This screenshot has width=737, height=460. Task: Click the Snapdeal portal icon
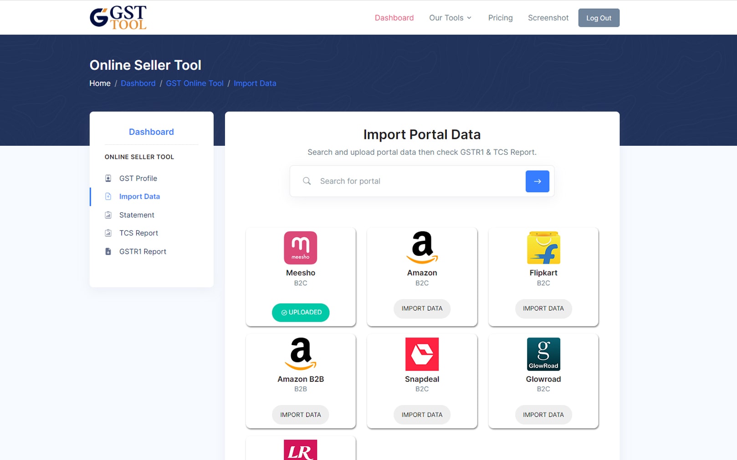tap(422, 354)
